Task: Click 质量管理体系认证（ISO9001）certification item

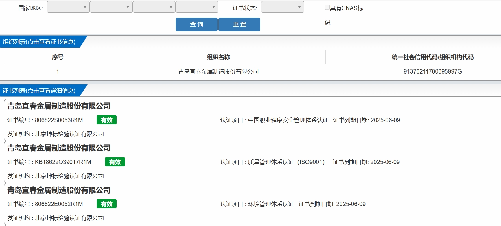Action: point(286,162)
